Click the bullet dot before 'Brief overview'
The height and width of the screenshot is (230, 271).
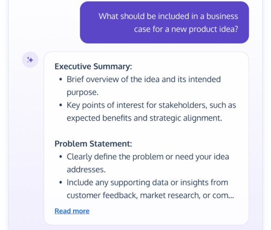coord(61,79)
